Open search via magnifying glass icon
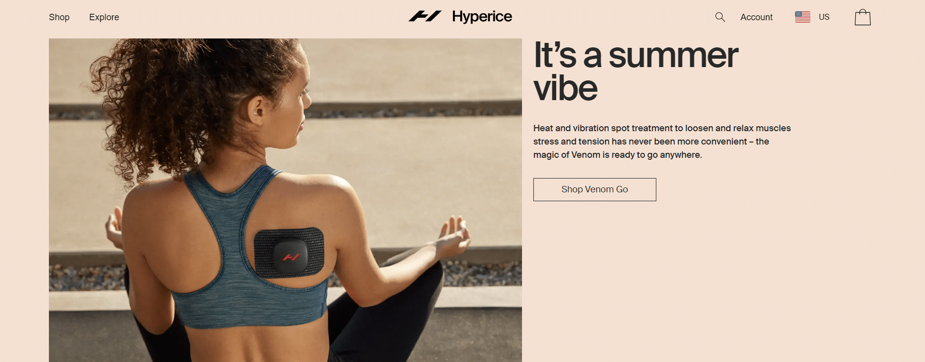This screenshot has width=925, height=362. [x=720, y=17]
